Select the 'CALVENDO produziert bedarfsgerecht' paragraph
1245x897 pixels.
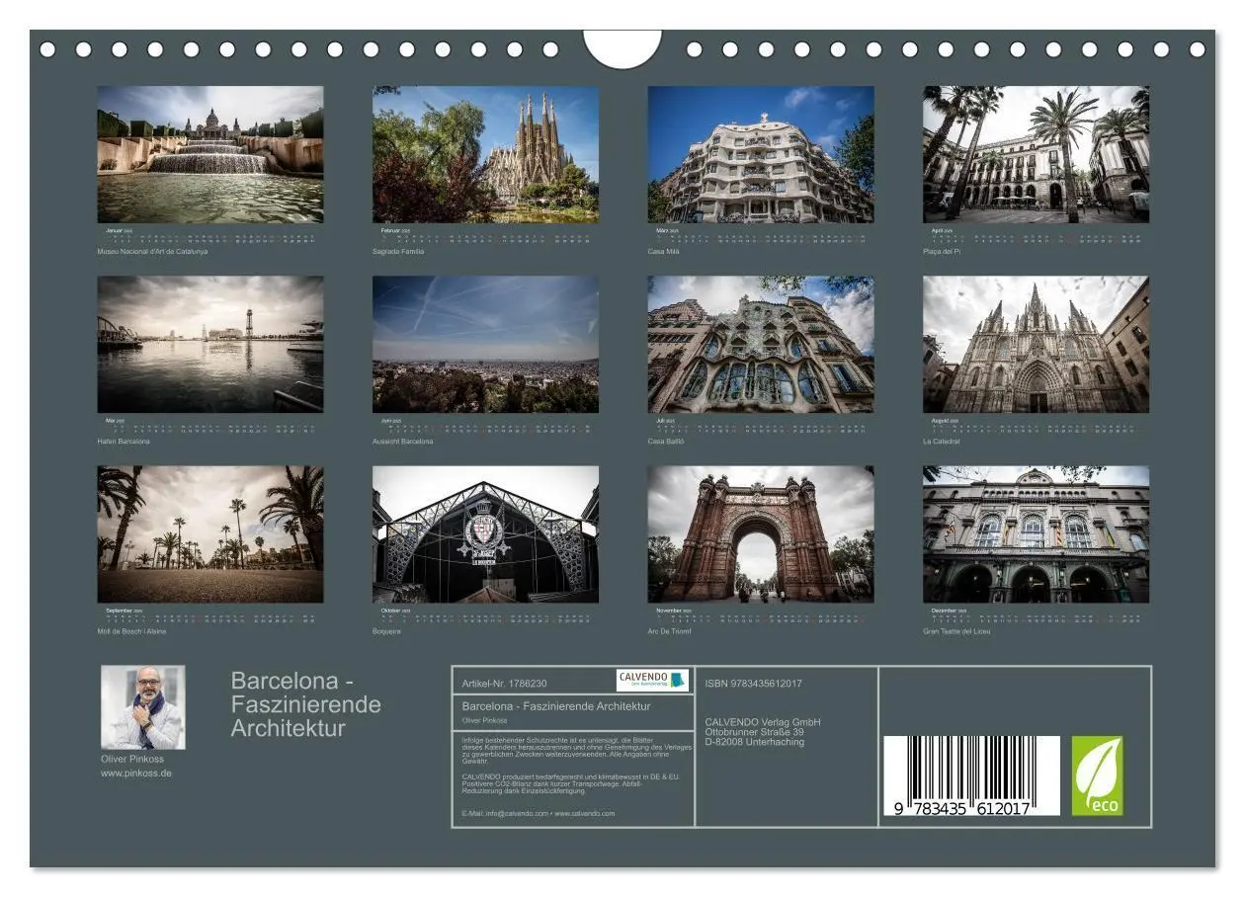click(571, 783)
